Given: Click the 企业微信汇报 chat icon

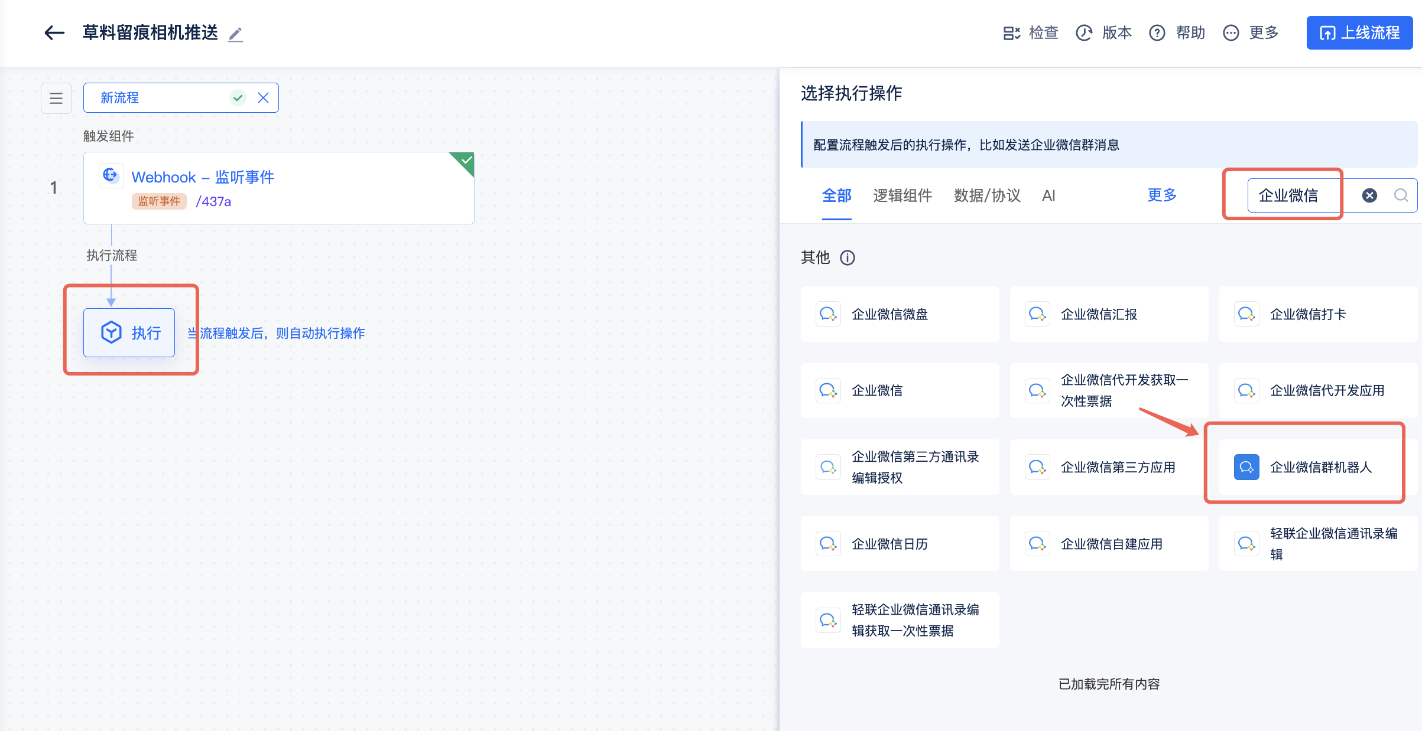Looking at the screenshot, I should [x=1037, y=314].
